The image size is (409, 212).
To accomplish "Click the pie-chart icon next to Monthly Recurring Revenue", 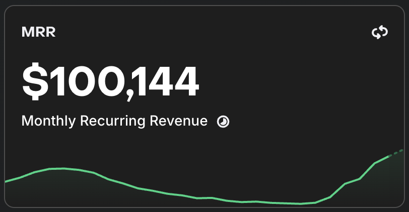I will coord(223,122).
